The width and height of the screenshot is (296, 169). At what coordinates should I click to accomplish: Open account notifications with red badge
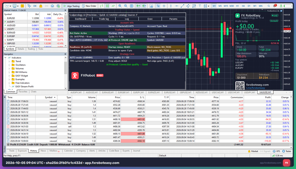(x=275, y=6)
